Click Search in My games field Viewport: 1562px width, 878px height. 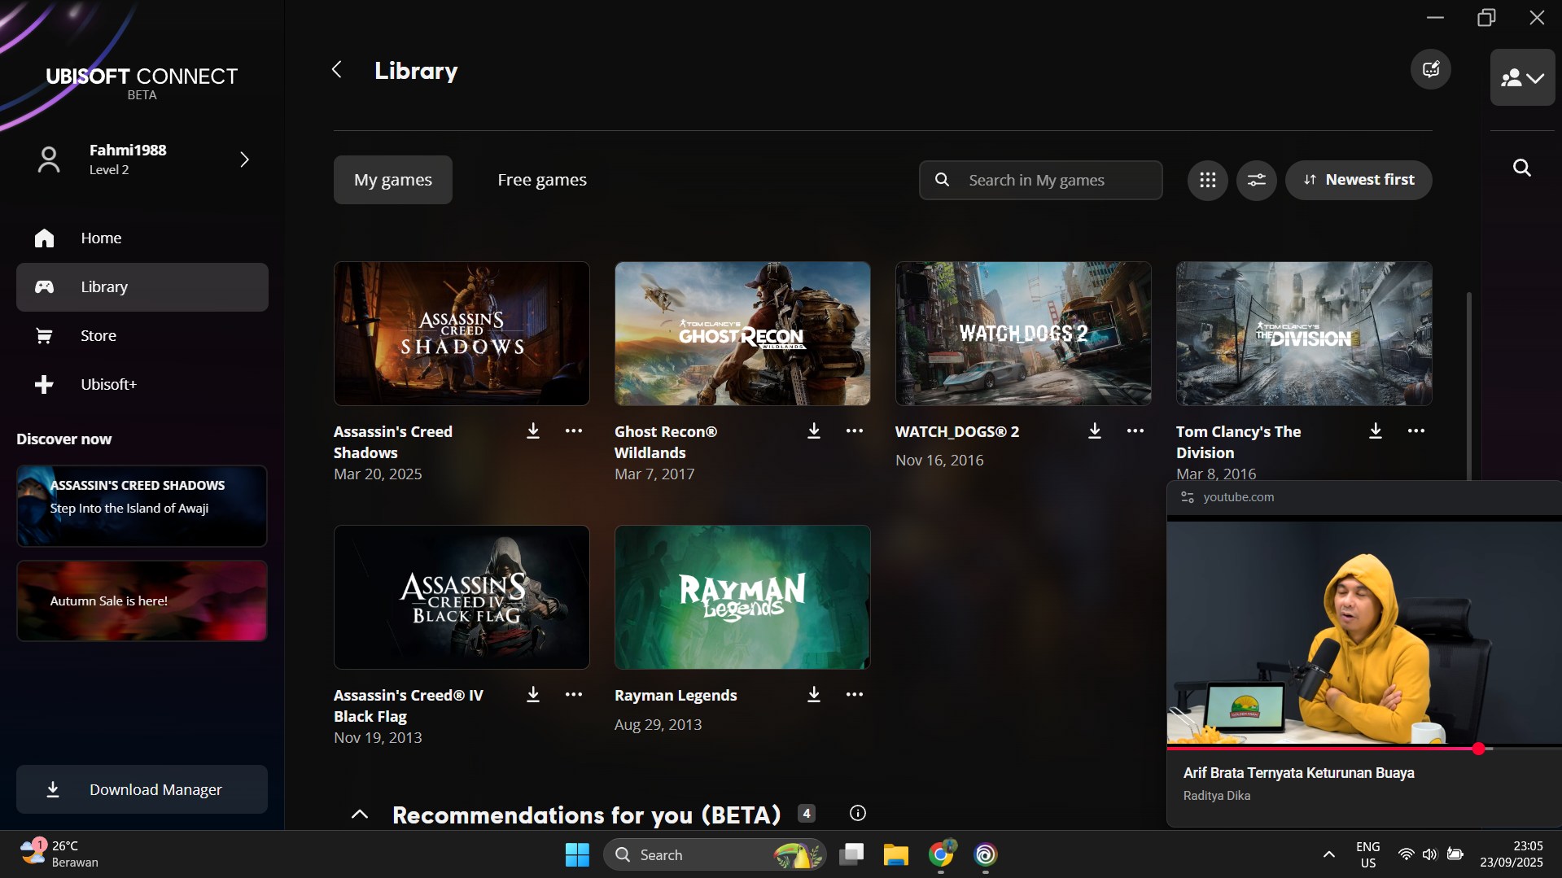[x=1041, y=180]
